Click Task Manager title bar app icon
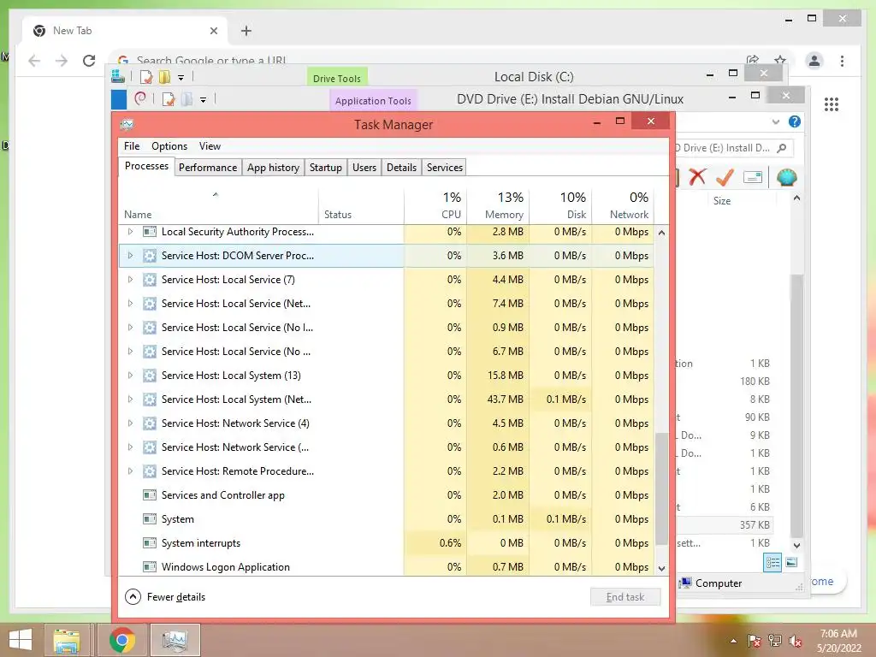This screenshot has height=657, width=876. (127, 124)
